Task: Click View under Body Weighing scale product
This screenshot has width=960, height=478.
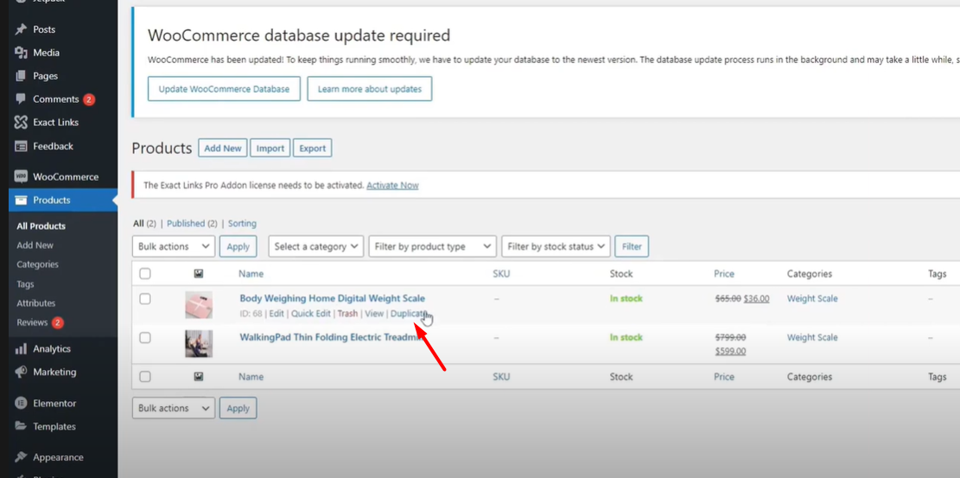Action: click(374, 313)
